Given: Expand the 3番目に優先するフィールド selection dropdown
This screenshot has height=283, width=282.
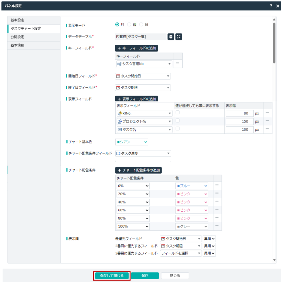Looking at the screenshot, I should pos(181,253).
